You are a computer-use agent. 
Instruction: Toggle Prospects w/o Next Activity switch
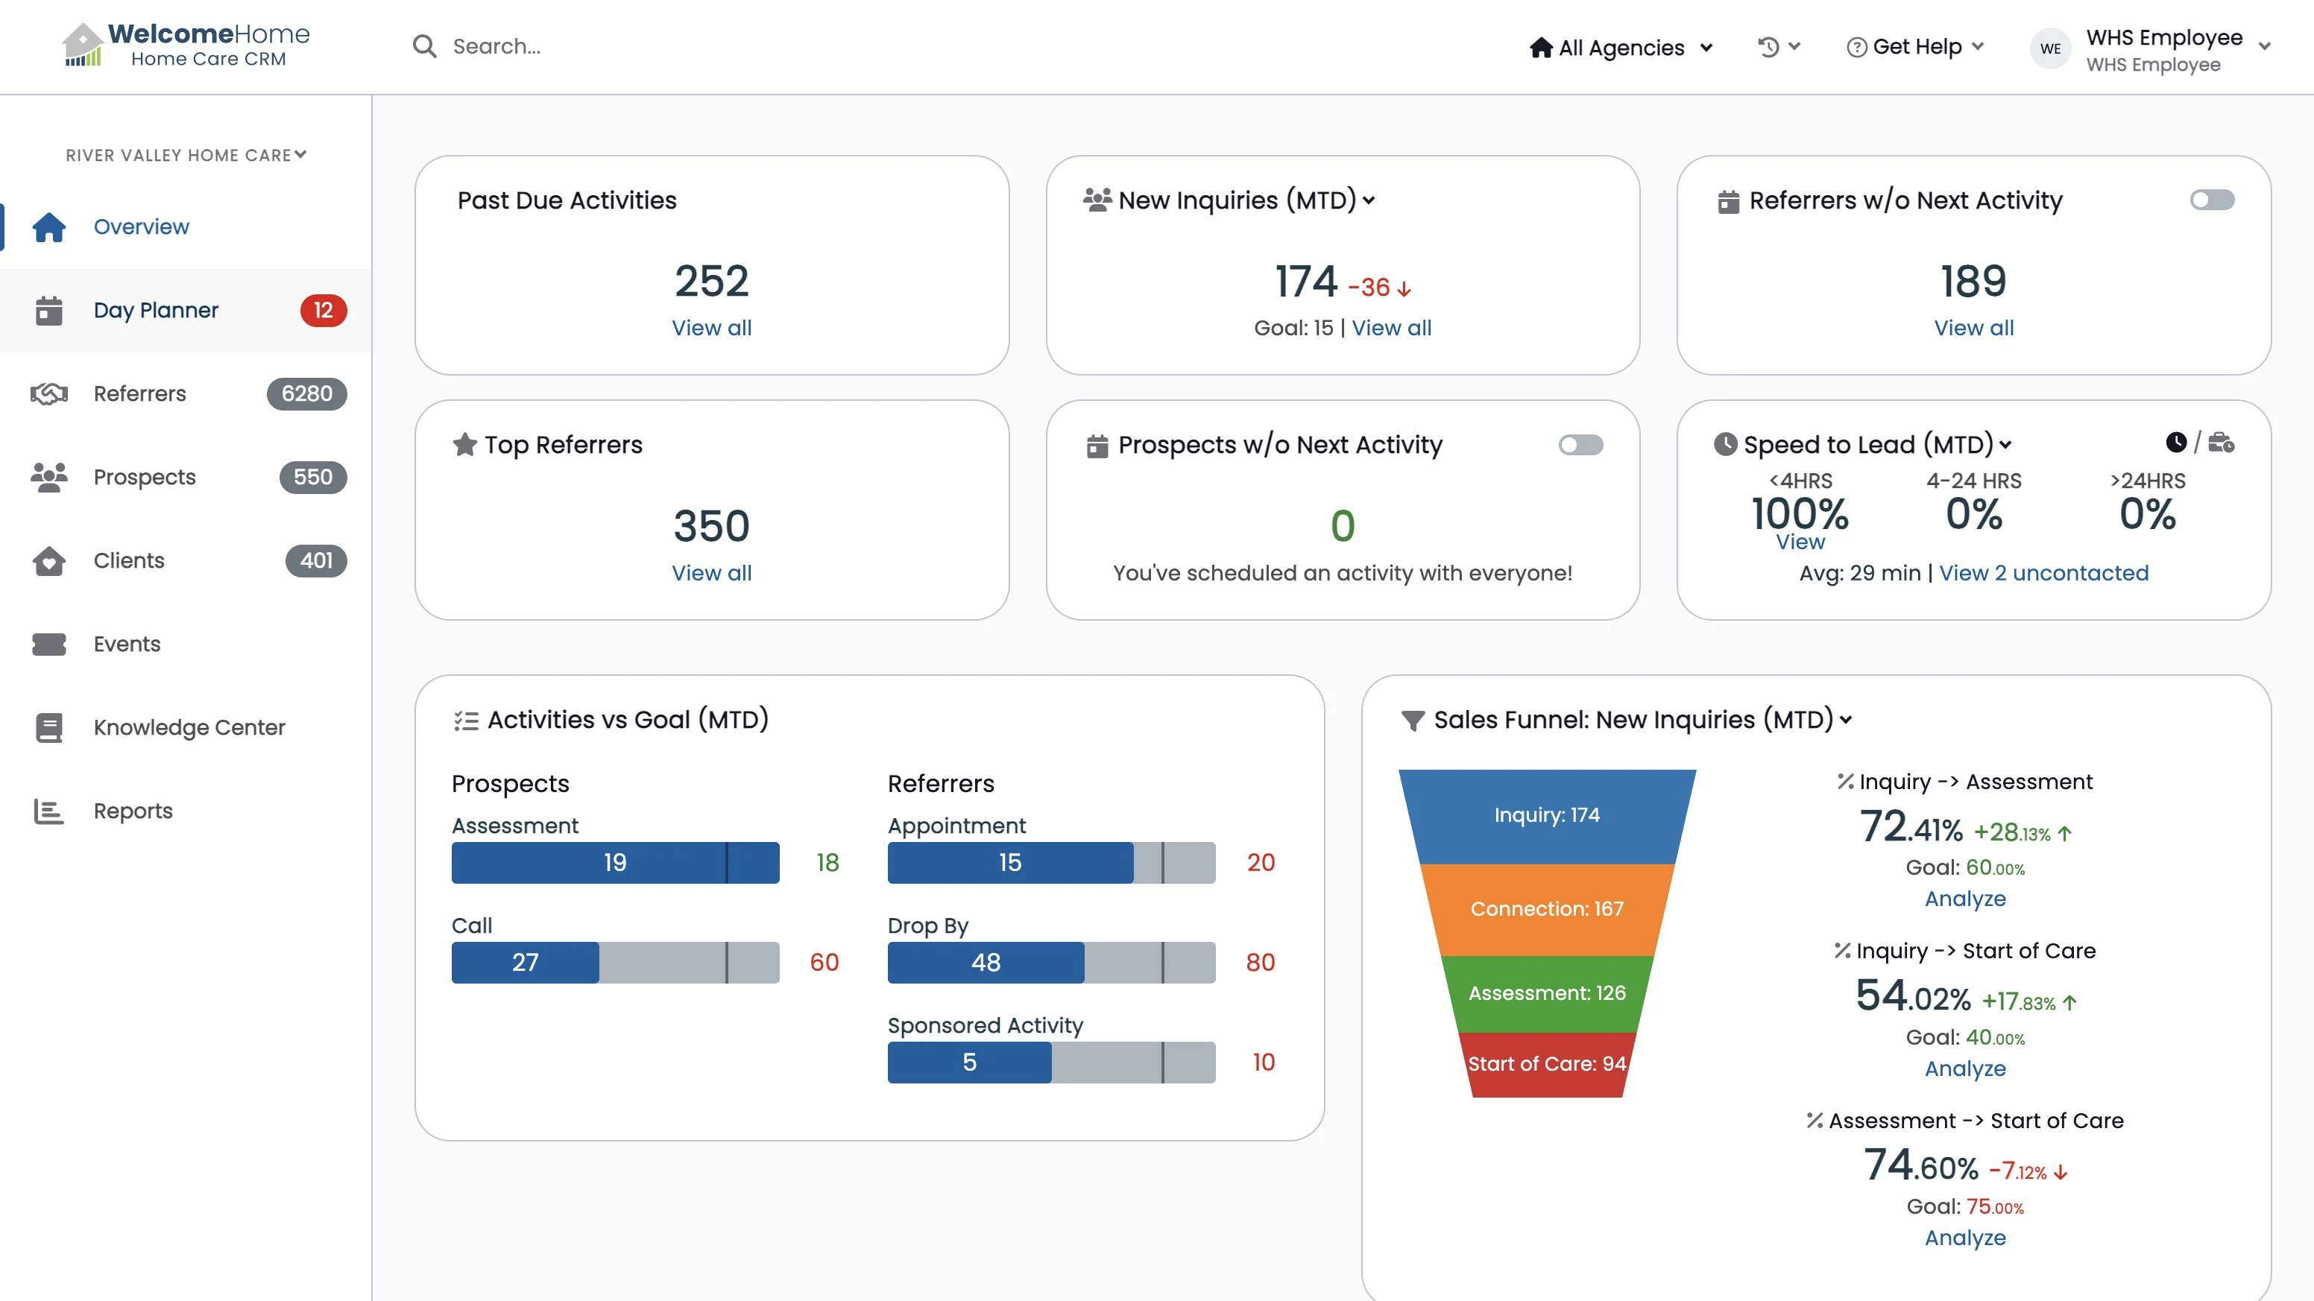1580,444
